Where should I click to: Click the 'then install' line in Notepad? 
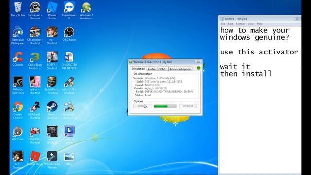pos(245,74)
